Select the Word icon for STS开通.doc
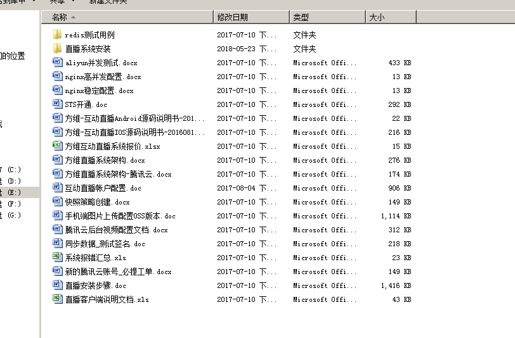Image resolution: width=515 pixels, height=338 pixels. [58, 104]
